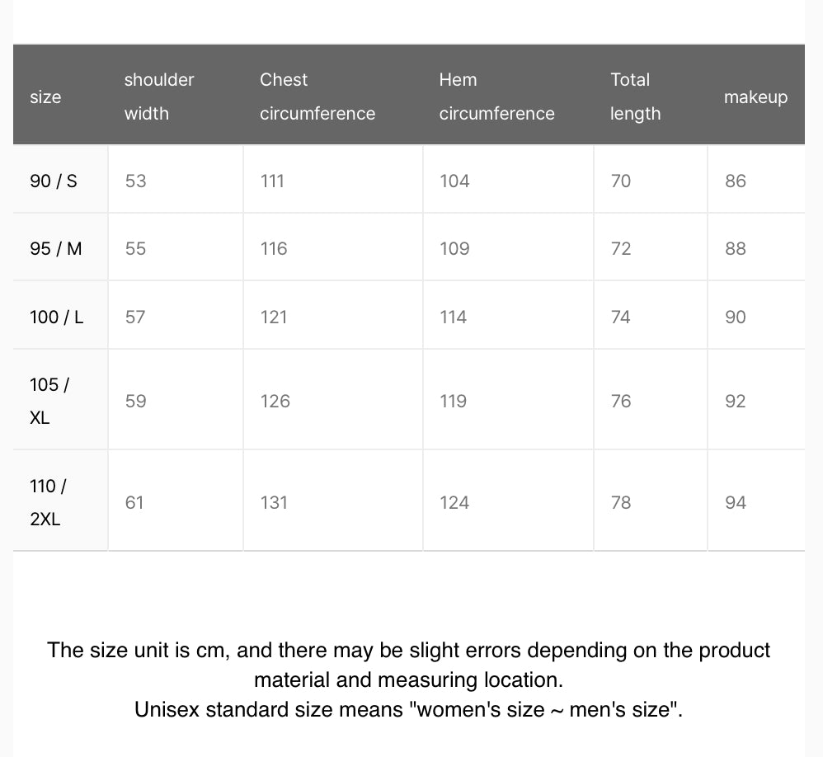Select the '90 / S' size row label

point(54,181)
